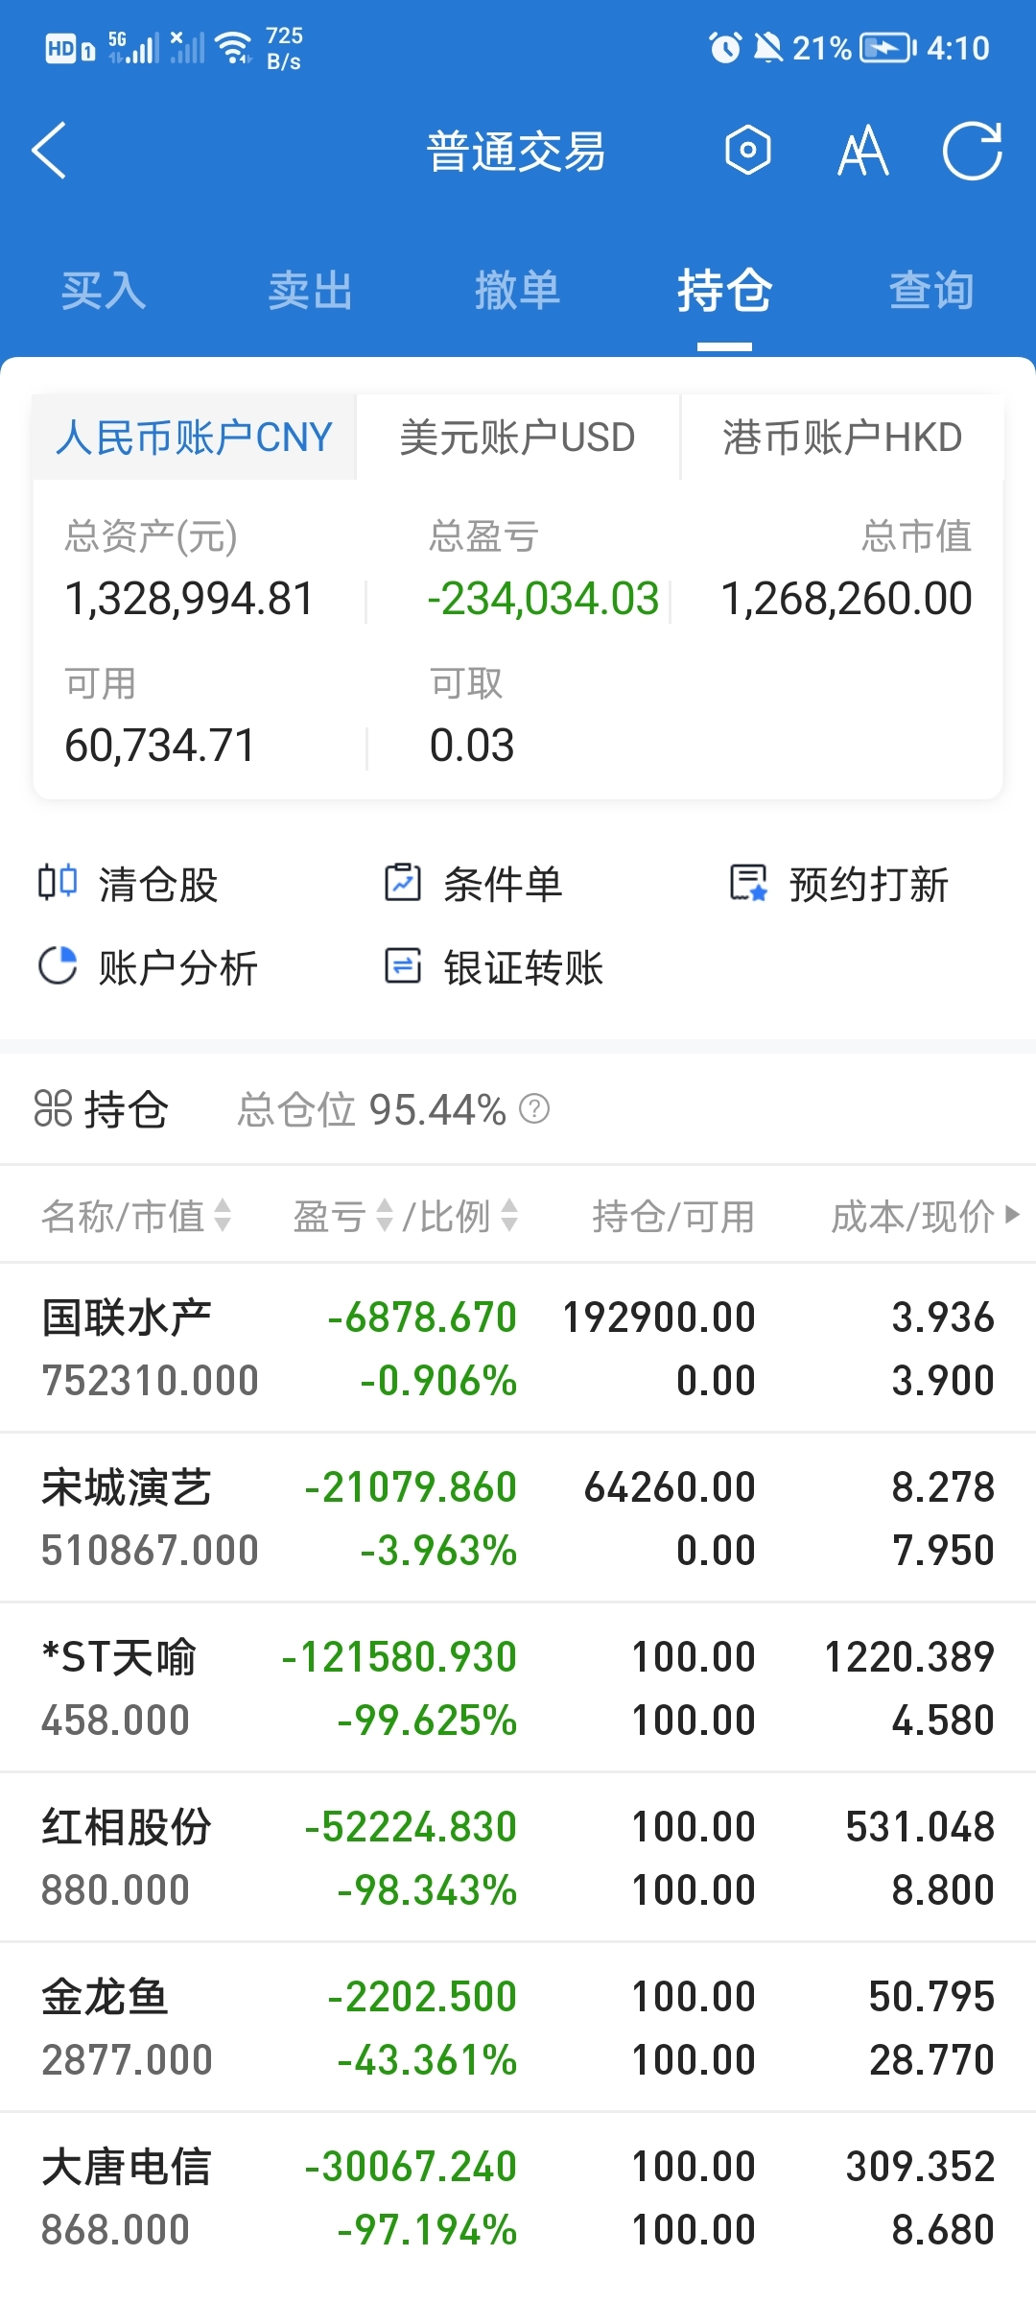Select the 人民币账户CNY account tab

coord(195,438)
